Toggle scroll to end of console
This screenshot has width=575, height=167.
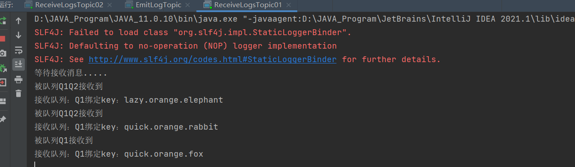(18, 64)
